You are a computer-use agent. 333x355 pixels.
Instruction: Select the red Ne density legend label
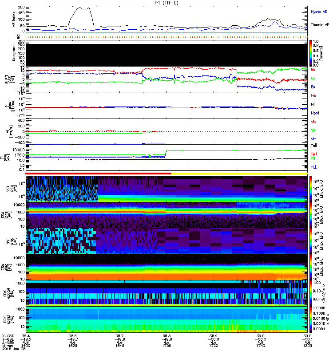pos(313,95)
